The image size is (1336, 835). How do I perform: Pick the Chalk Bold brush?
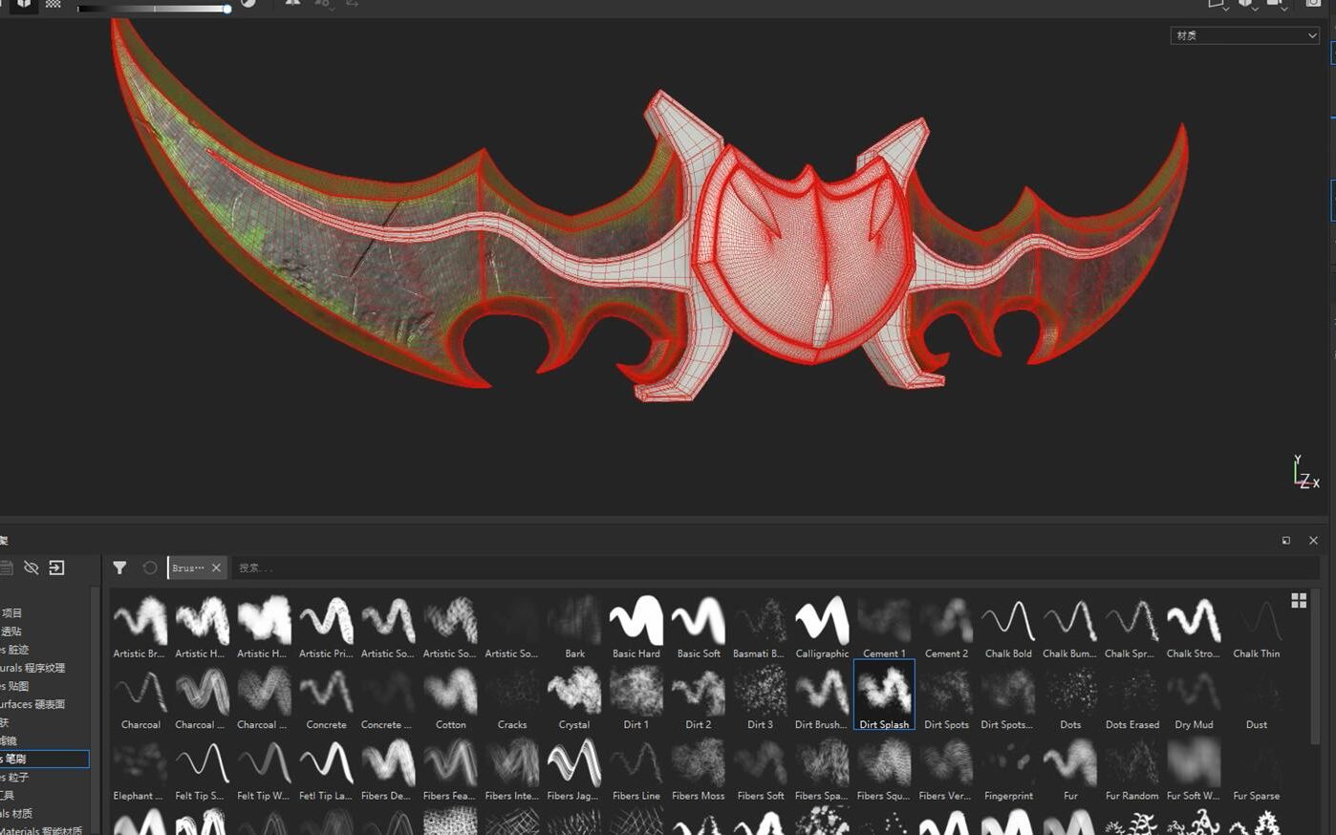[x=1008, y=627]
